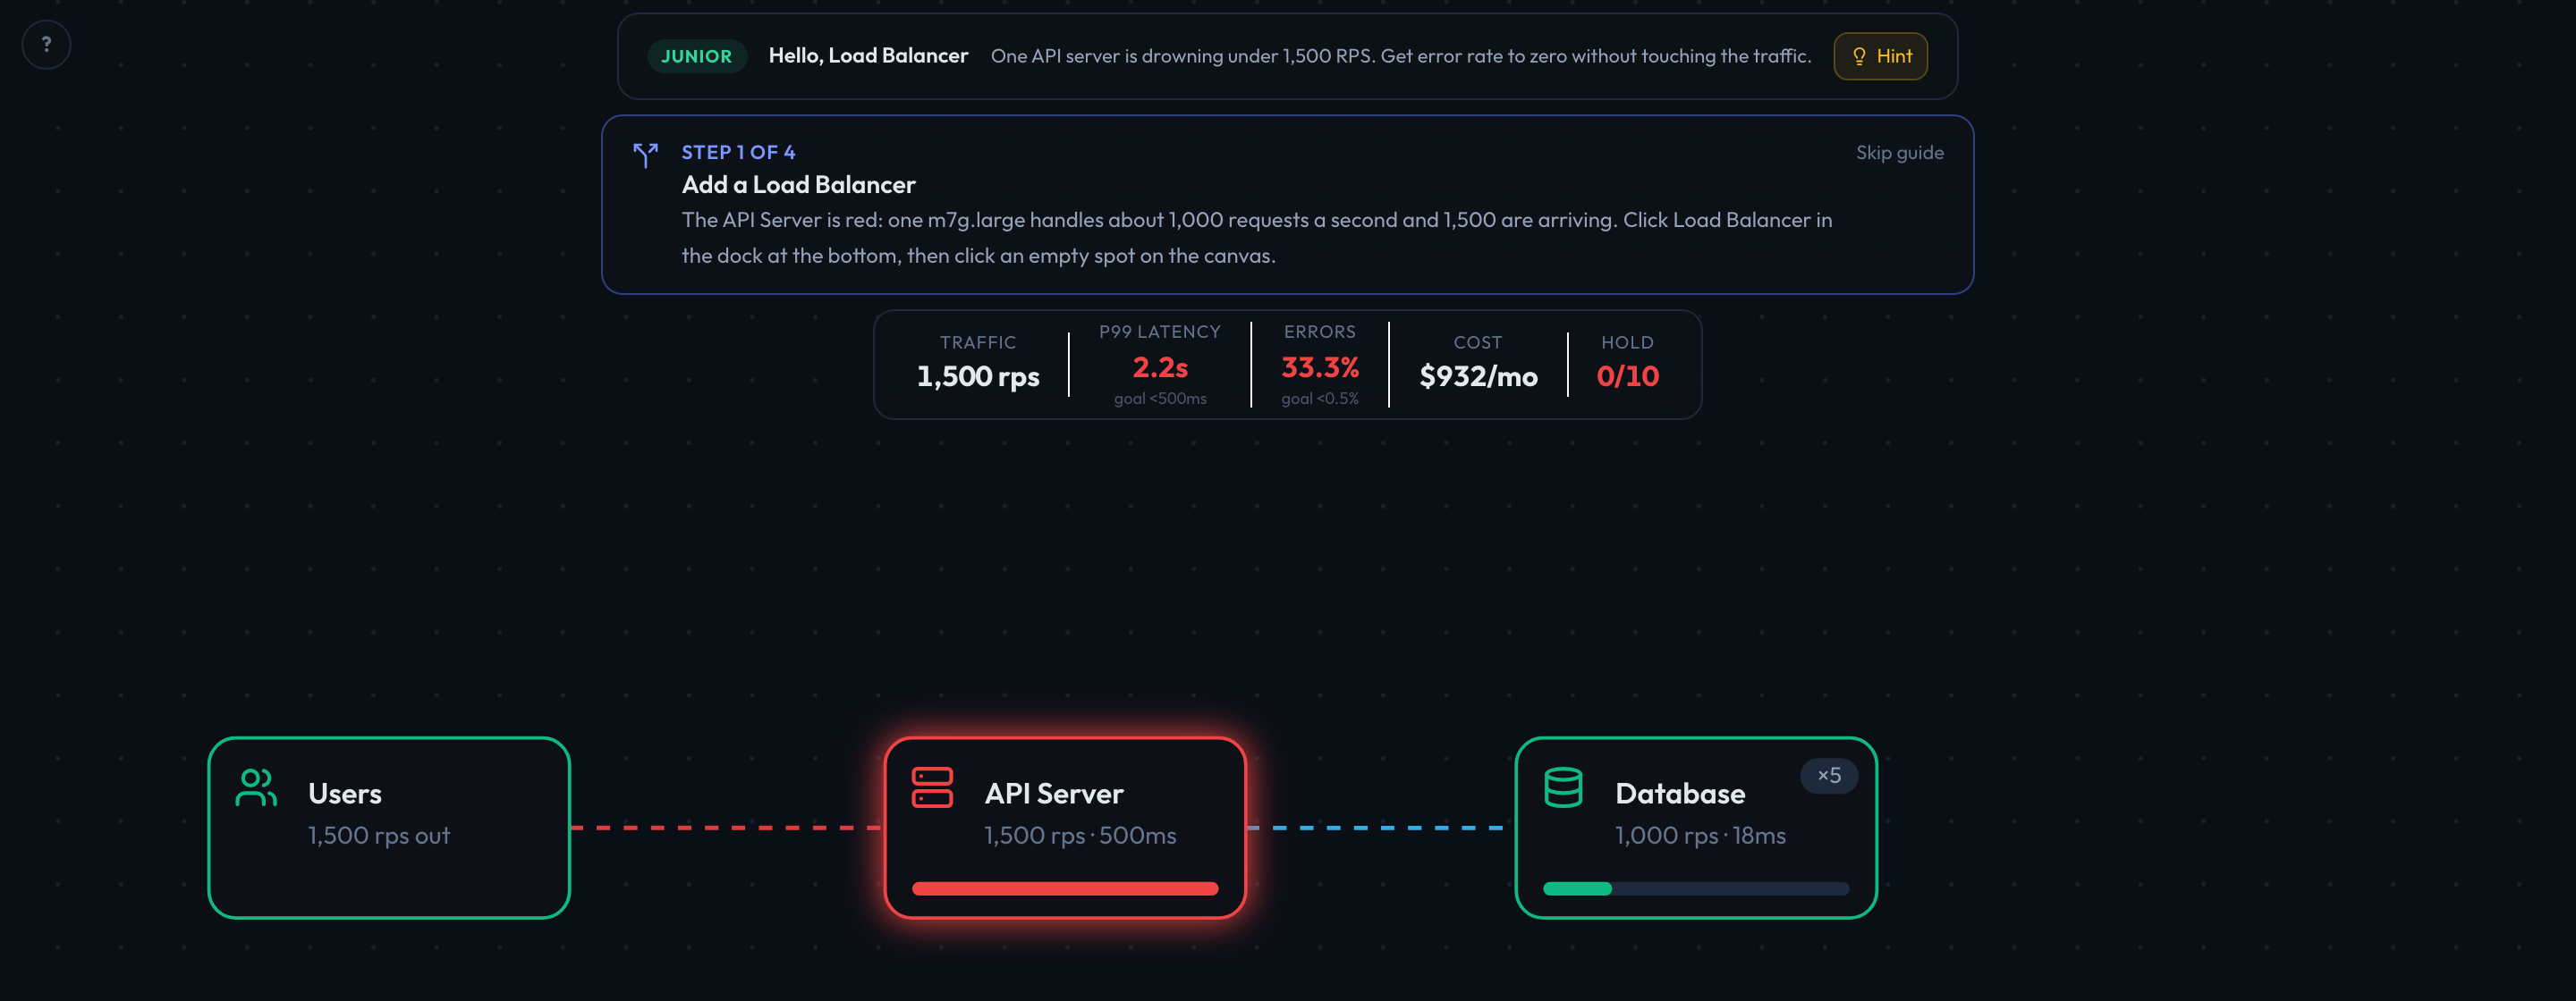The width and height of the screenshot is (2576, 1001).
Task: Click the scenario description about 1,500 RPS
Action: (x=1400, y=56)
